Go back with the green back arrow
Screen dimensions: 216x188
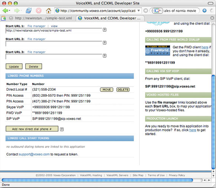(x=5, y=11)
